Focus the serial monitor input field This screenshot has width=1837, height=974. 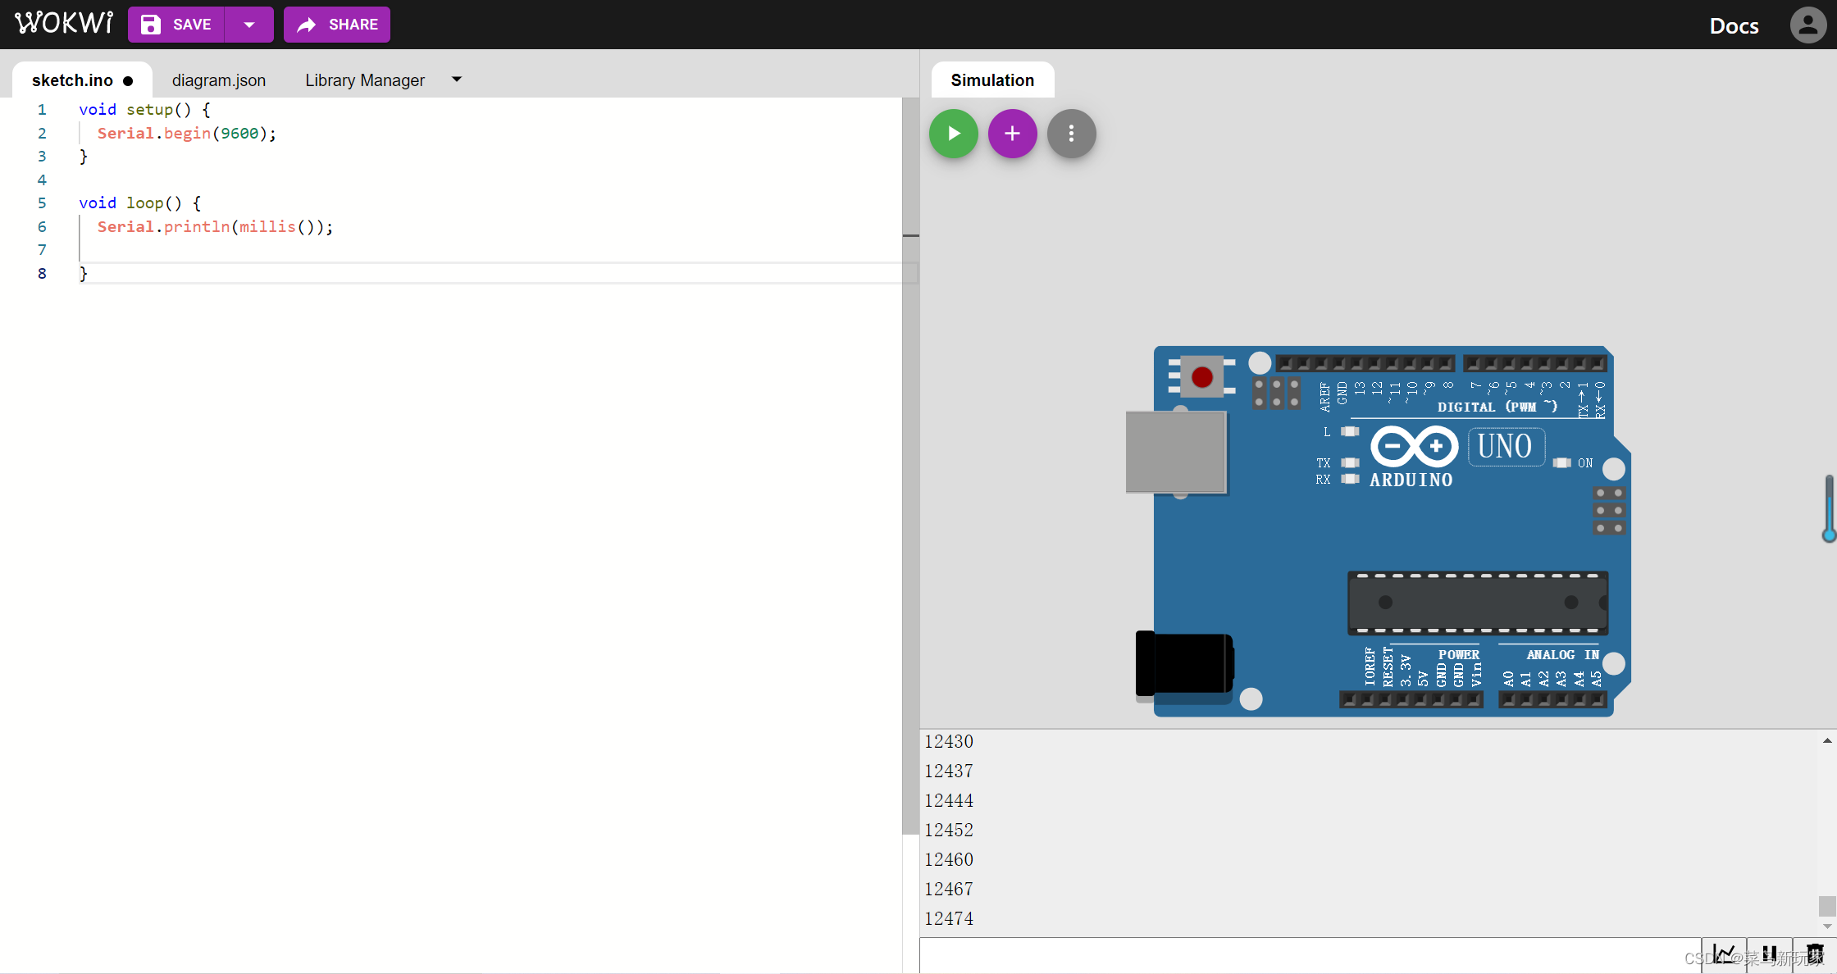point(1311,955)
